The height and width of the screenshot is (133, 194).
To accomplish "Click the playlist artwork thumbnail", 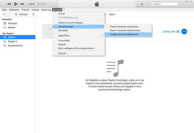I will [48, 32].
